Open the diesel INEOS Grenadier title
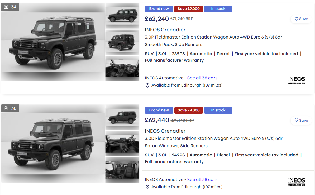The height and width of the screenshot is (195, 315). 165,131
